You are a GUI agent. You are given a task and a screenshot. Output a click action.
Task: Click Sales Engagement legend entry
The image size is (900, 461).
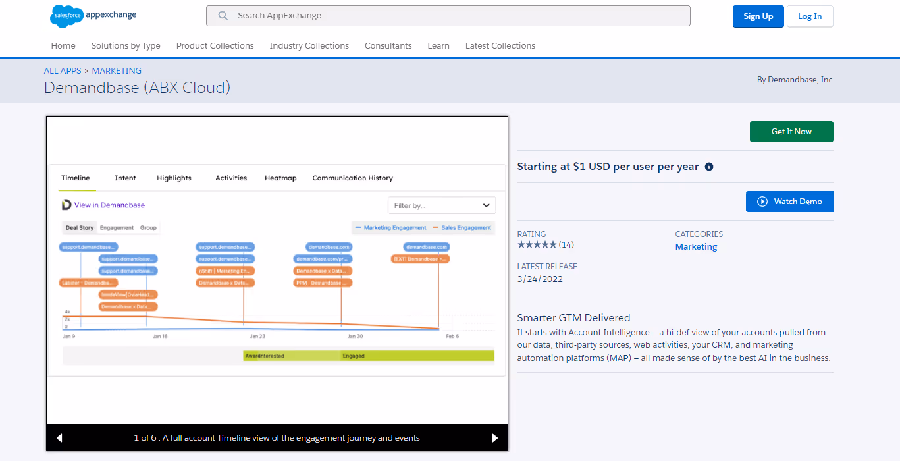[462, 228]
